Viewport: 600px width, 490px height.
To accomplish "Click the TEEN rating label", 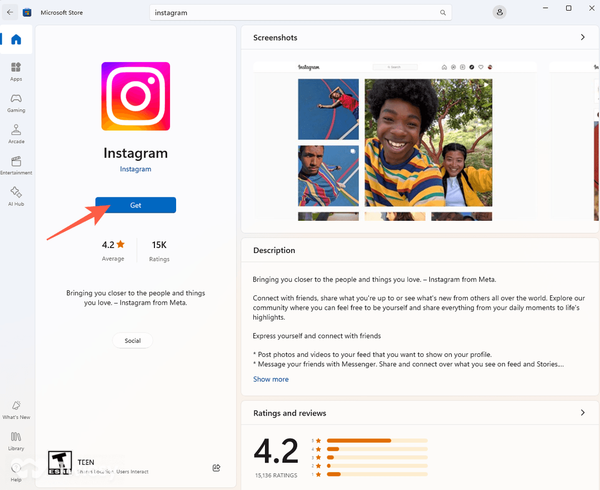I will point(86,462).
